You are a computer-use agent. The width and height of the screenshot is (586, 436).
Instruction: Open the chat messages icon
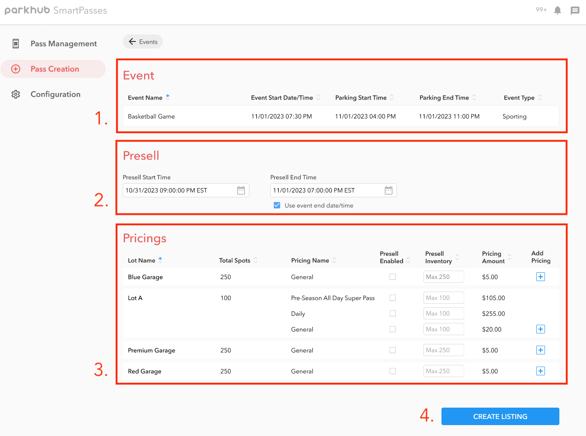[x=575, y=11]
